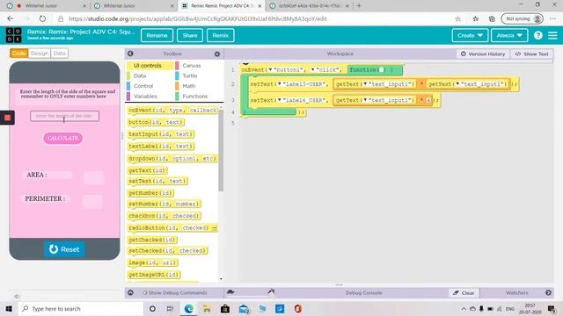Click Show Text button
563x316 pixels.
click(x=532, y=54)
